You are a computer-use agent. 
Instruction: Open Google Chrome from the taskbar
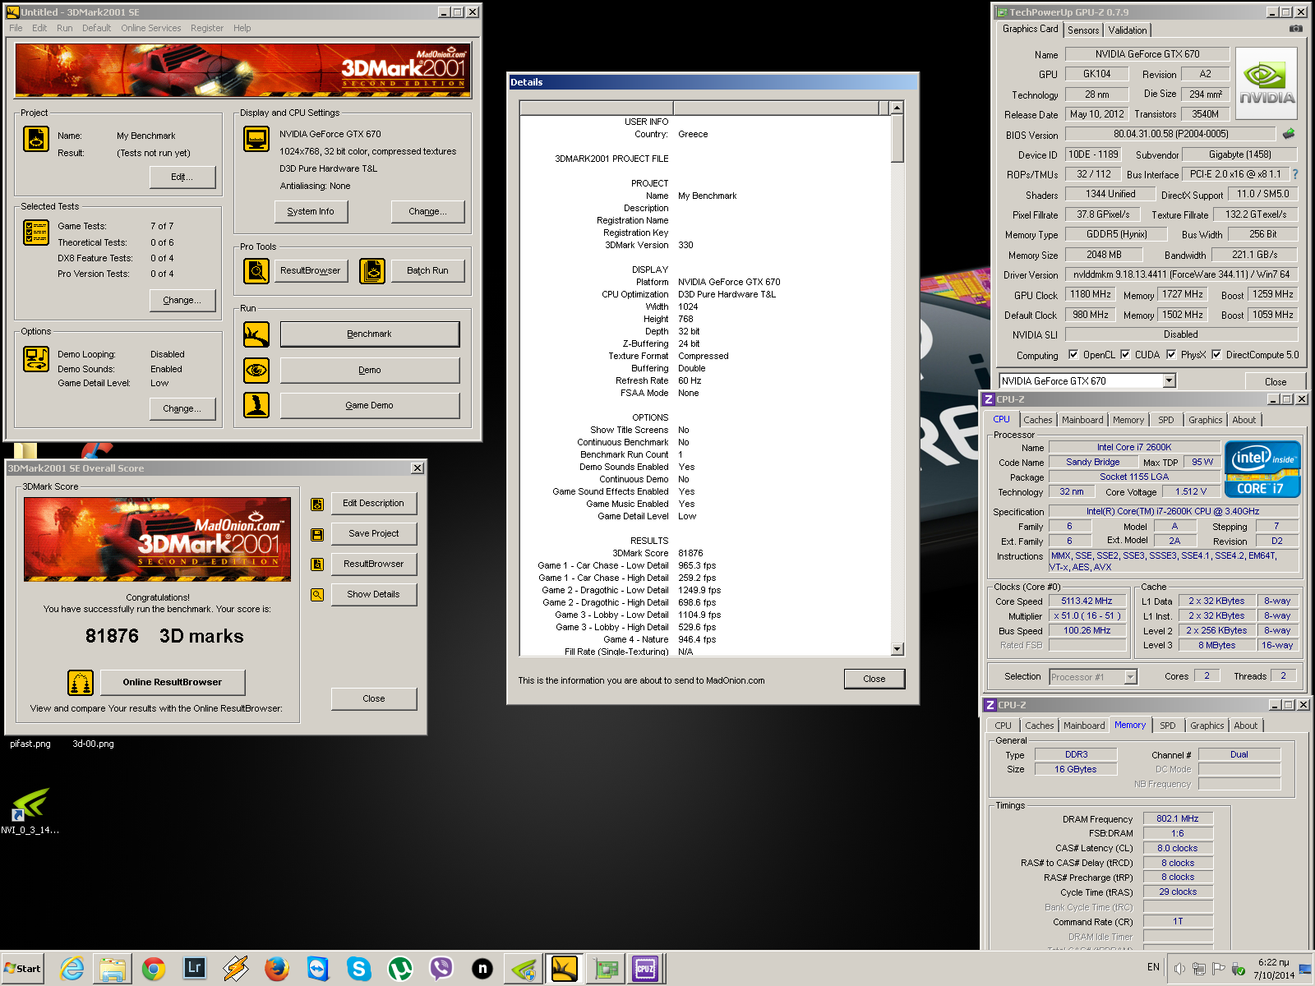[154, 970]
